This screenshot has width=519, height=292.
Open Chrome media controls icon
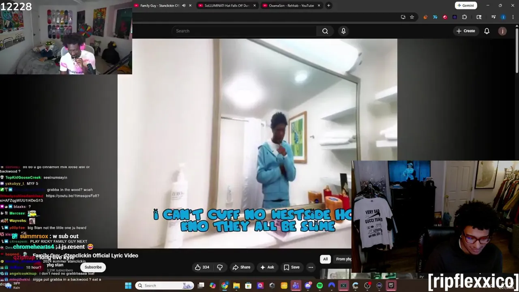(x=493, y=17)
